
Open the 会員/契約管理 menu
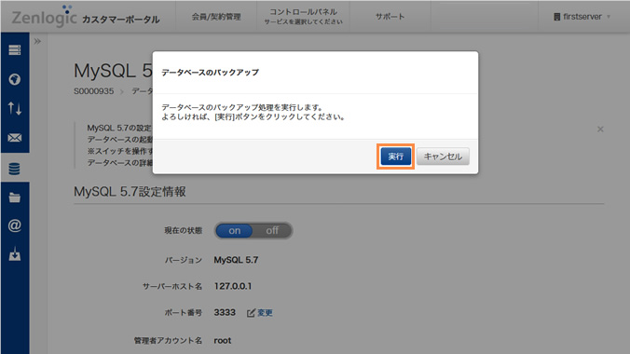pyautogui.click(x=216, y=17)
